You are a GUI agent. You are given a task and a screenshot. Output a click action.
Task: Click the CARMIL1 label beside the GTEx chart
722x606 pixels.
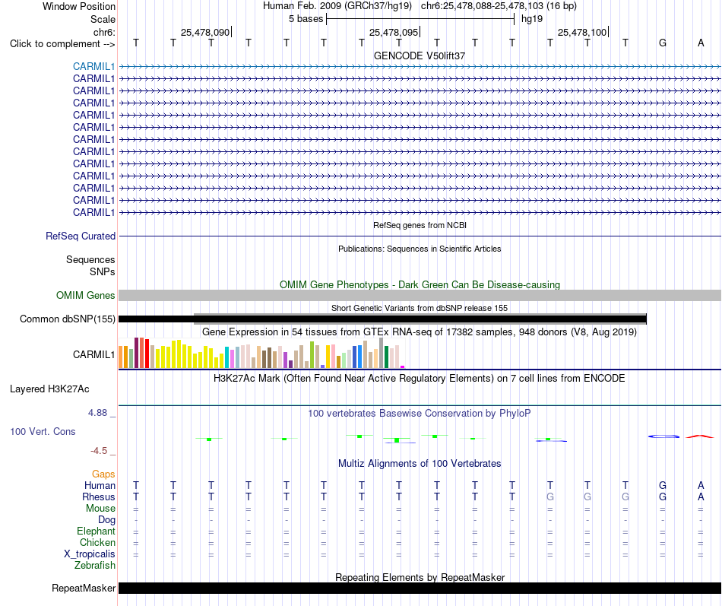pos(94,354)
